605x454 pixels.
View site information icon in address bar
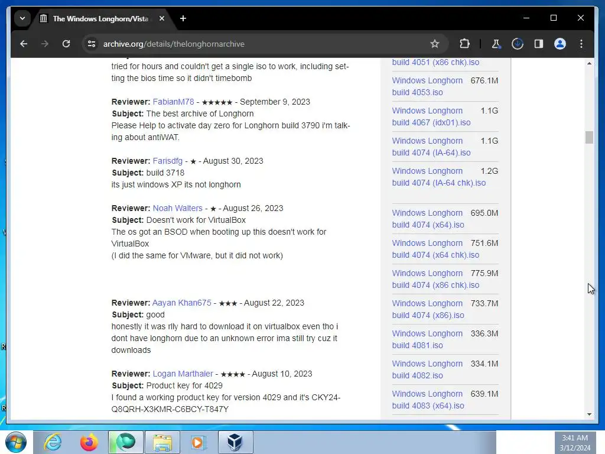click(x=92, y=44)
